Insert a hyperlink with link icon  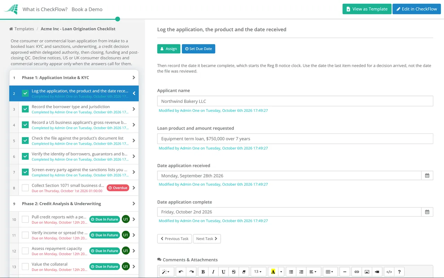click(x=357, y=272)
